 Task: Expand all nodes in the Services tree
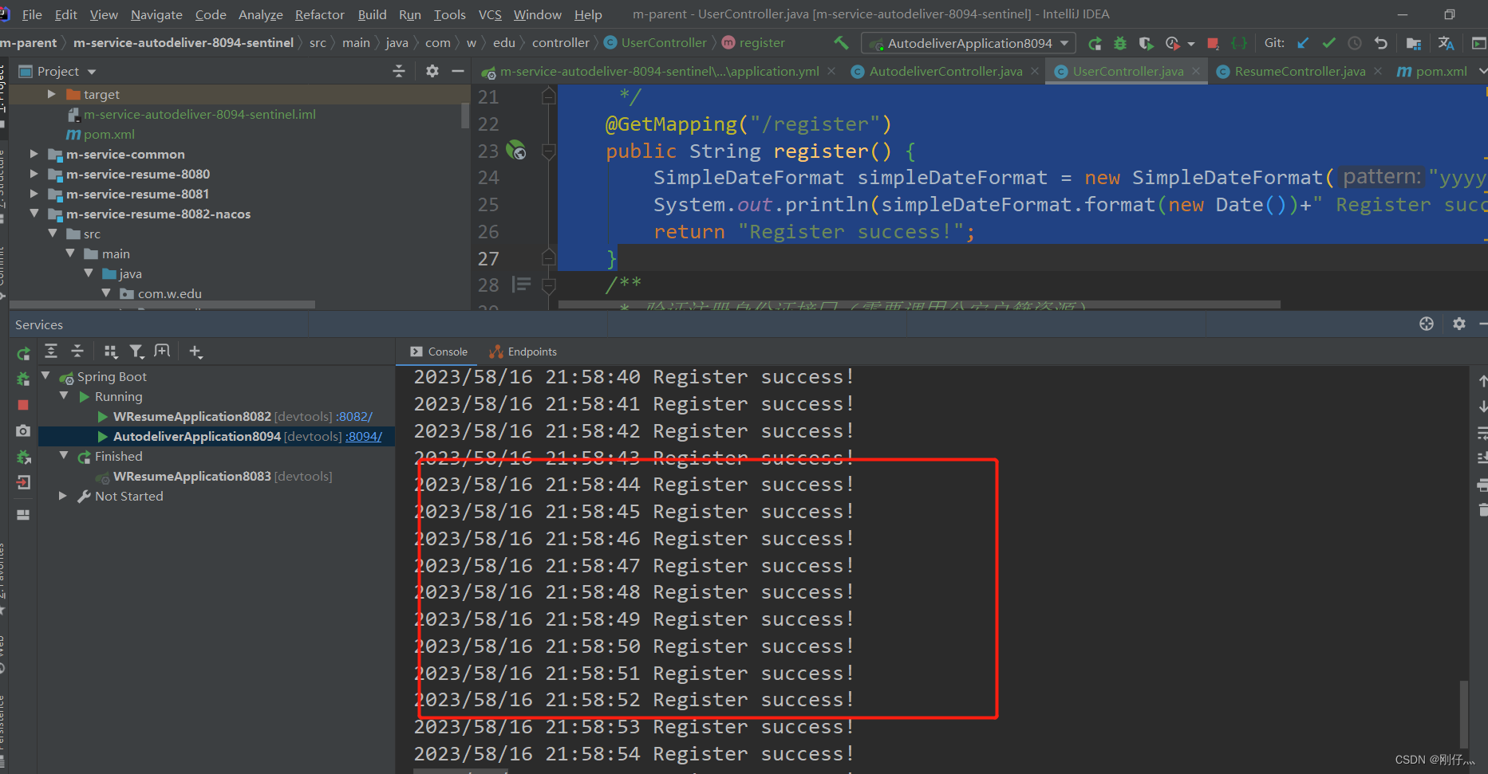click(51, 351)
